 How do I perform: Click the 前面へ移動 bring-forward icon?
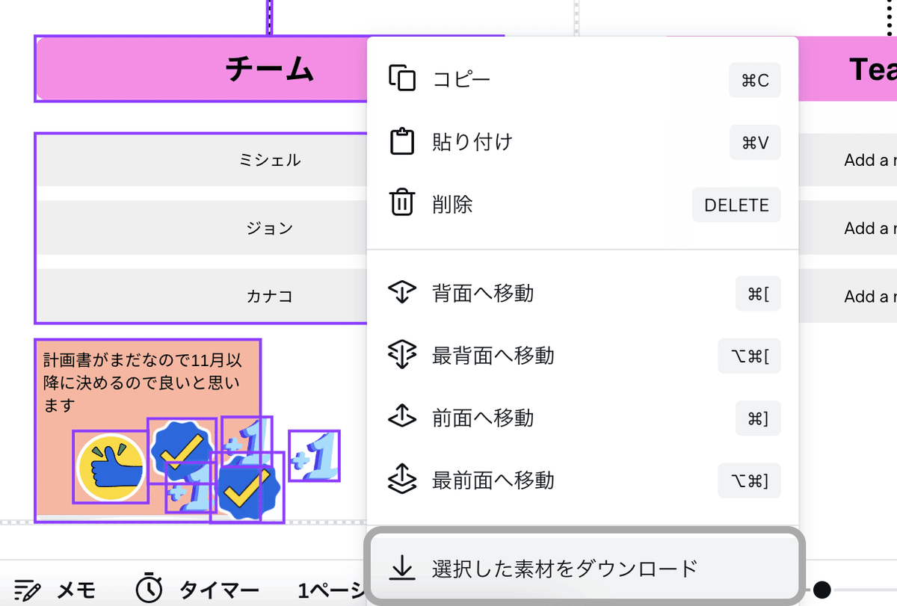[402, 418]
